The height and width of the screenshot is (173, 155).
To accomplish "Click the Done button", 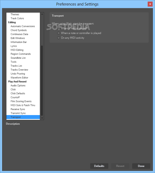I will (141, 166).
